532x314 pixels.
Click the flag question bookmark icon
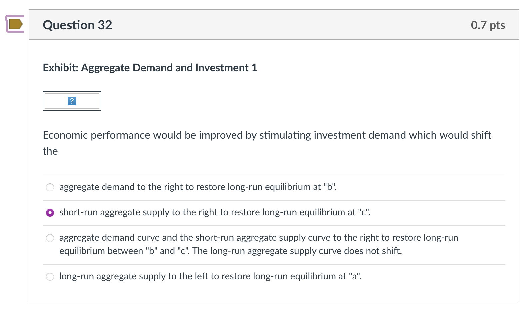coord(15,24)
